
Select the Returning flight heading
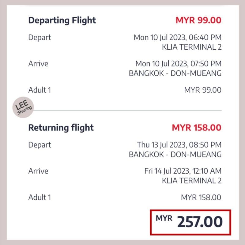(x=61, y=128)
